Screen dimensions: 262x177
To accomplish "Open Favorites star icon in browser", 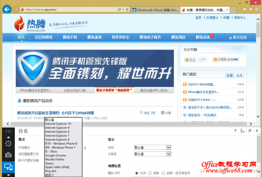I will 251,9.
